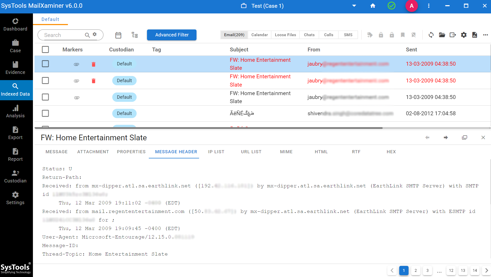Expand the Test (Case 1) dropdown
The width and height of the screenshot is (491, 277).
(x=354, y=6)
